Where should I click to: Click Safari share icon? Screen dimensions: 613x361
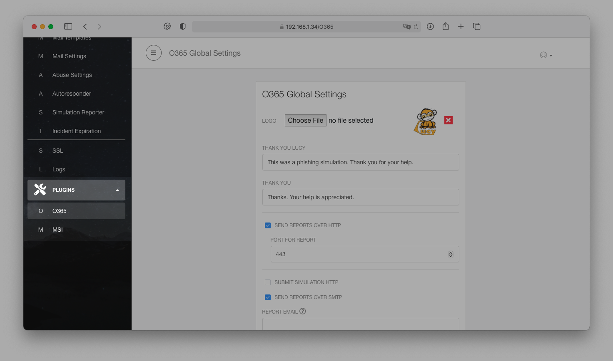446,27
